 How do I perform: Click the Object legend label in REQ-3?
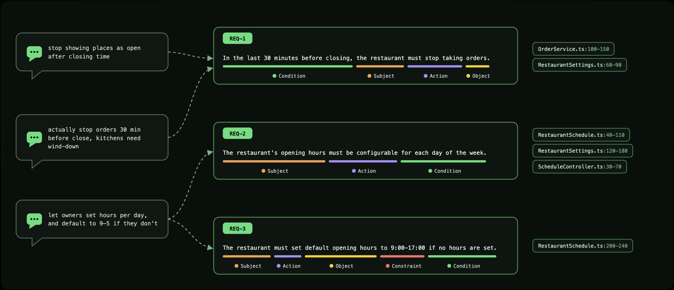[x=344, y=266]
